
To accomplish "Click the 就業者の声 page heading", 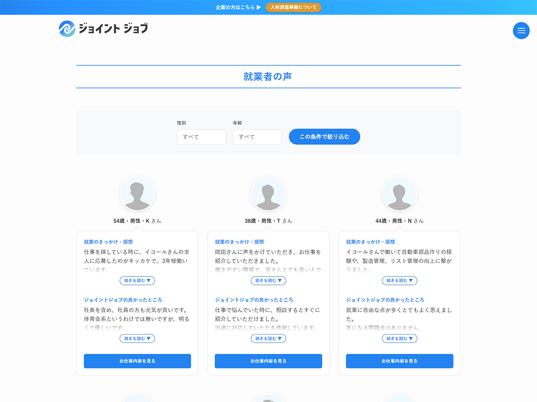I will coord(268,77).
